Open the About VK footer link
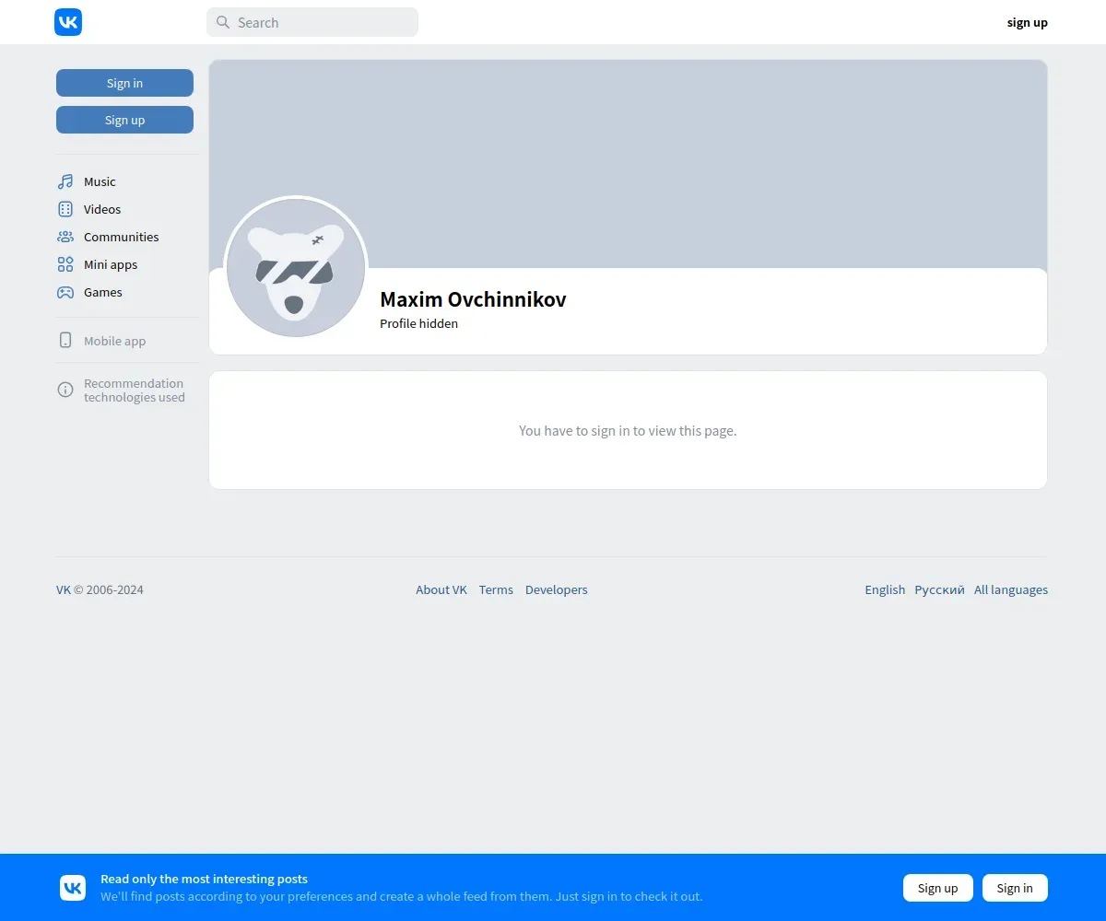The height and width of the screenshot is (921, 1106). click(x=441, y=589)
